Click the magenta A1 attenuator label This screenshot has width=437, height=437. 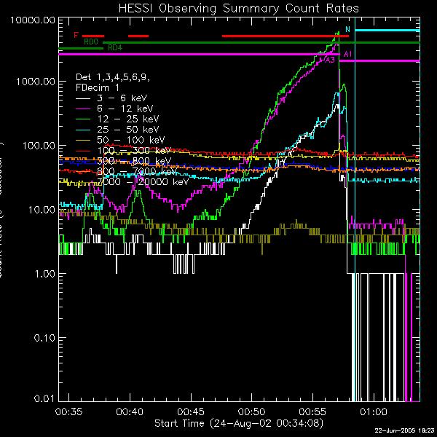[347, 54]
